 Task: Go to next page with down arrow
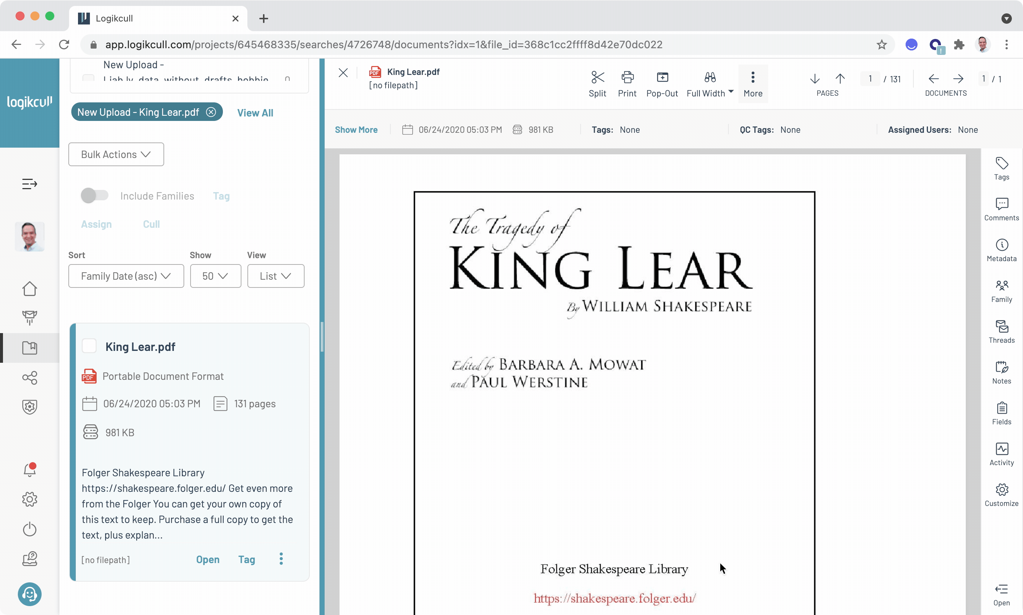(x=815, y=79)
